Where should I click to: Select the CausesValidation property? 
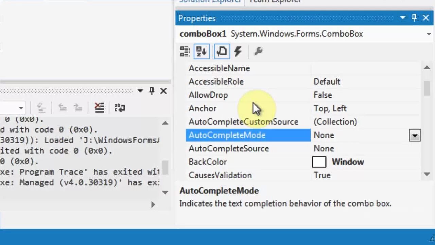[x=220, y=175]
